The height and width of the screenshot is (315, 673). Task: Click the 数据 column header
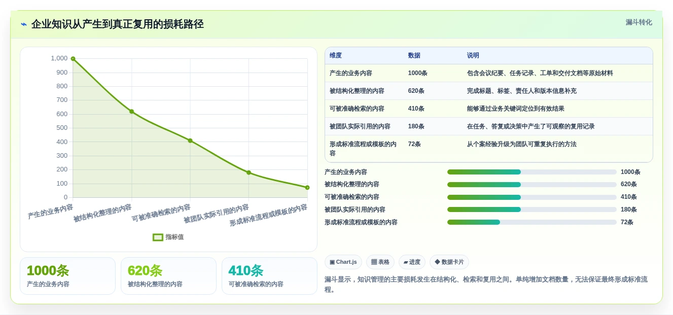414,55
